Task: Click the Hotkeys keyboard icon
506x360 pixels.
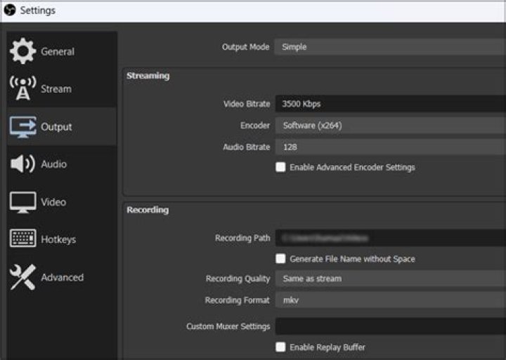Action: tap(22, 239)
